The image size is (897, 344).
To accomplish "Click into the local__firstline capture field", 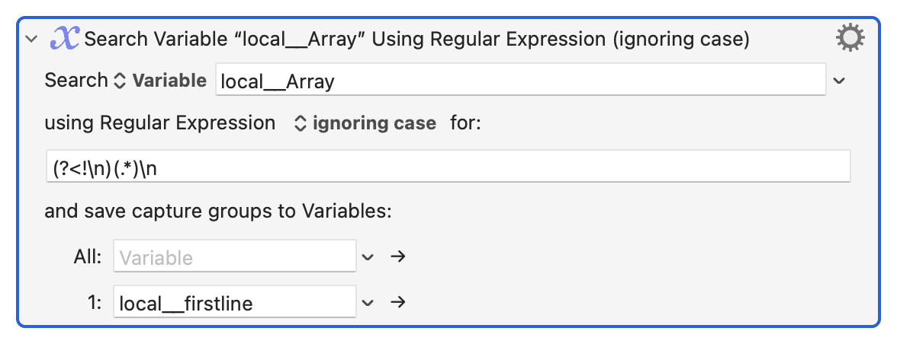I will 235,302.
